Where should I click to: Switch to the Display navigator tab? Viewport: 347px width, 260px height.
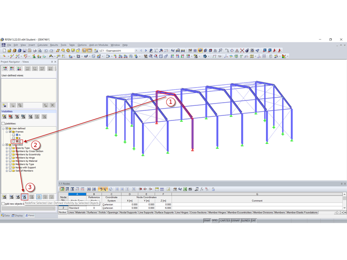(17, 215)
